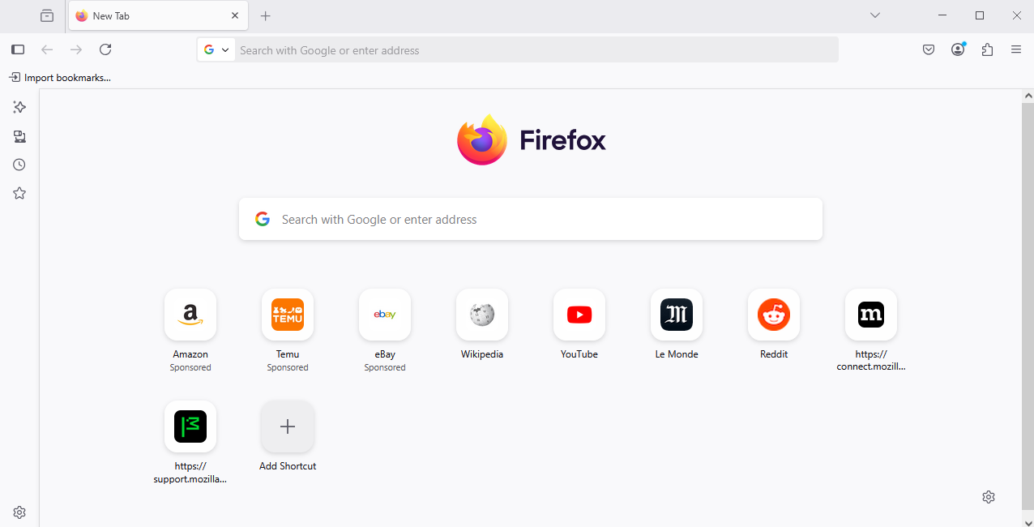Click the Save to Pocket icon
Screen dimensions: 1034x527
(x=929, y=49)
